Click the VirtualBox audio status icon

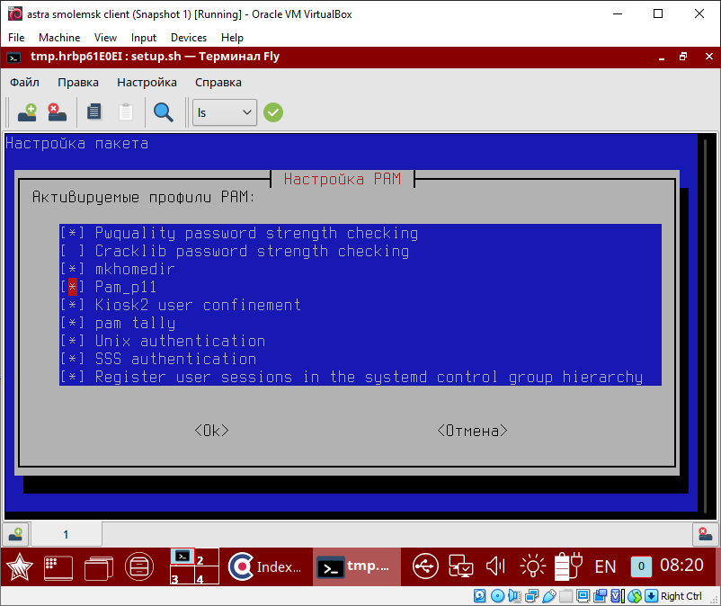pos(514,596)
